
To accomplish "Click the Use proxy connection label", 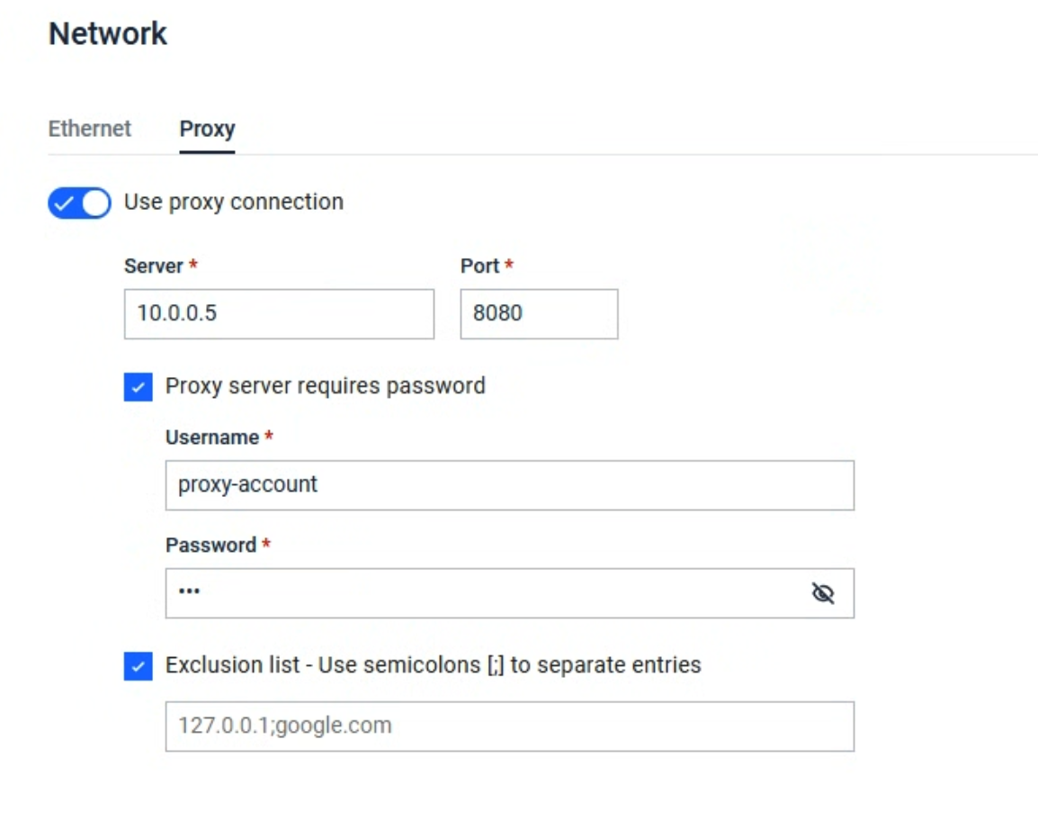I will pyautogui.click(x=234, y=203).
